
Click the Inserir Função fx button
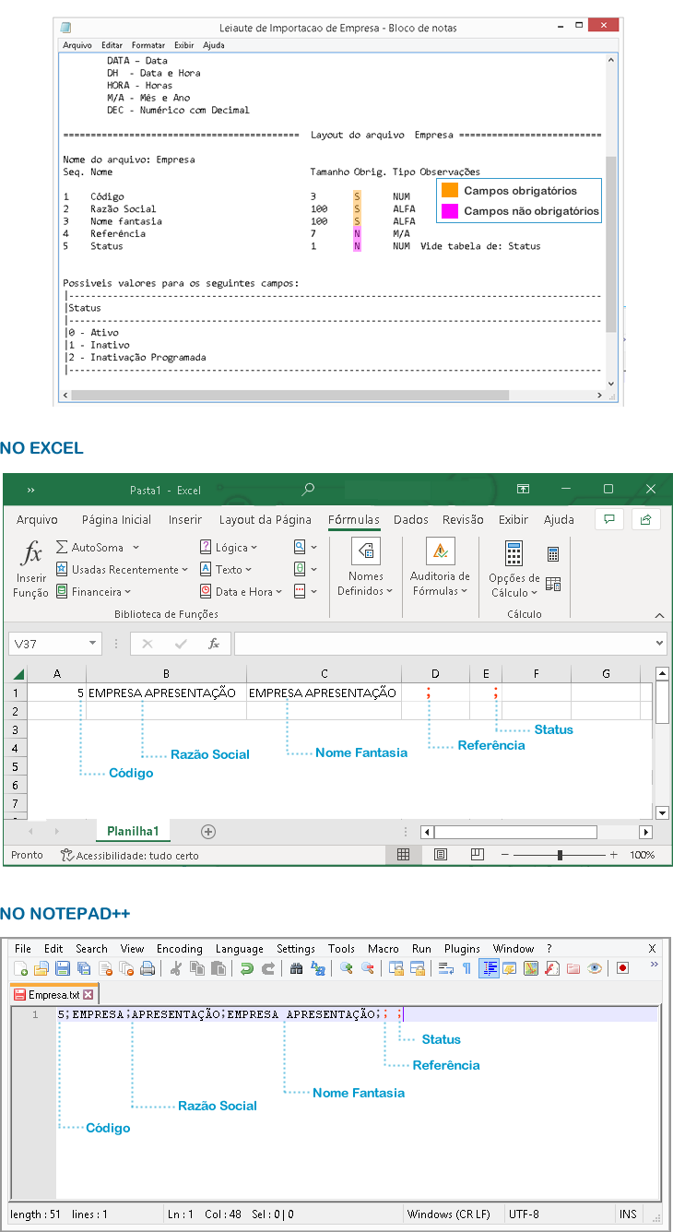tap(31, 571)
